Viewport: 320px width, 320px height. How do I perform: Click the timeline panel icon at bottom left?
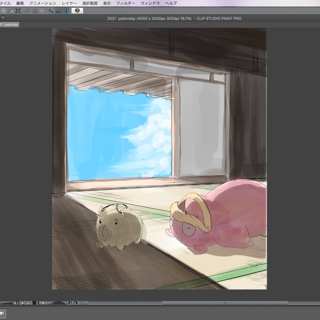tap(2, 313)
